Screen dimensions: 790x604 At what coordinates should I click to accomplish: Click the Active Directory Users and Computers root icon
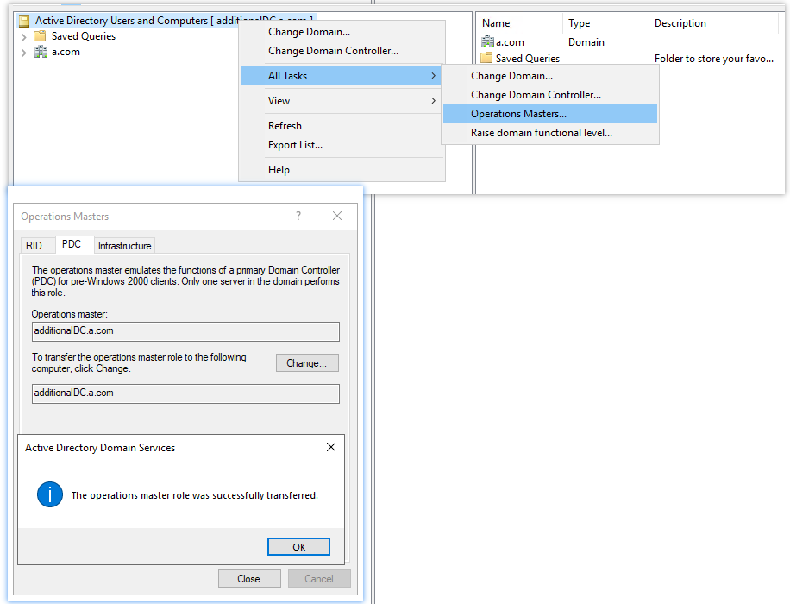[x=22, y=19]
